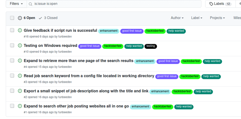Click open status icon of Windows testing issue
Image resolution: width=241 pixels, height=119 pixels.
[20, 46]
